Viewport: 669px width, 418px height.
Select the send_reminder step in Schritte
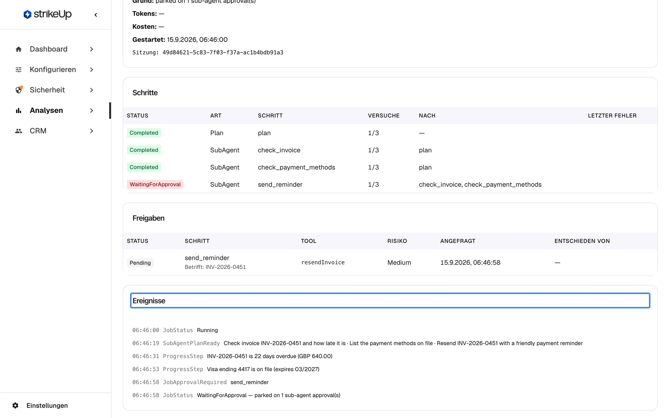pyautogui.click(x=280, y=185)
